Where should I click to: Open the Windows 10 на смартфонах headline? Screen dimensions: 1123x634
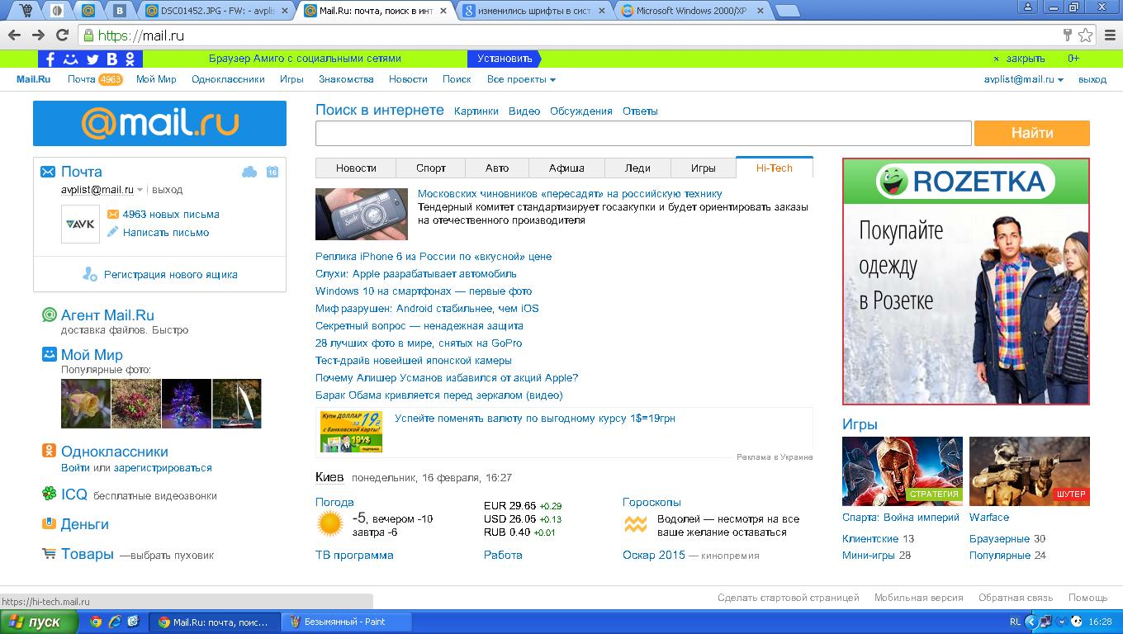coord(424,291)
